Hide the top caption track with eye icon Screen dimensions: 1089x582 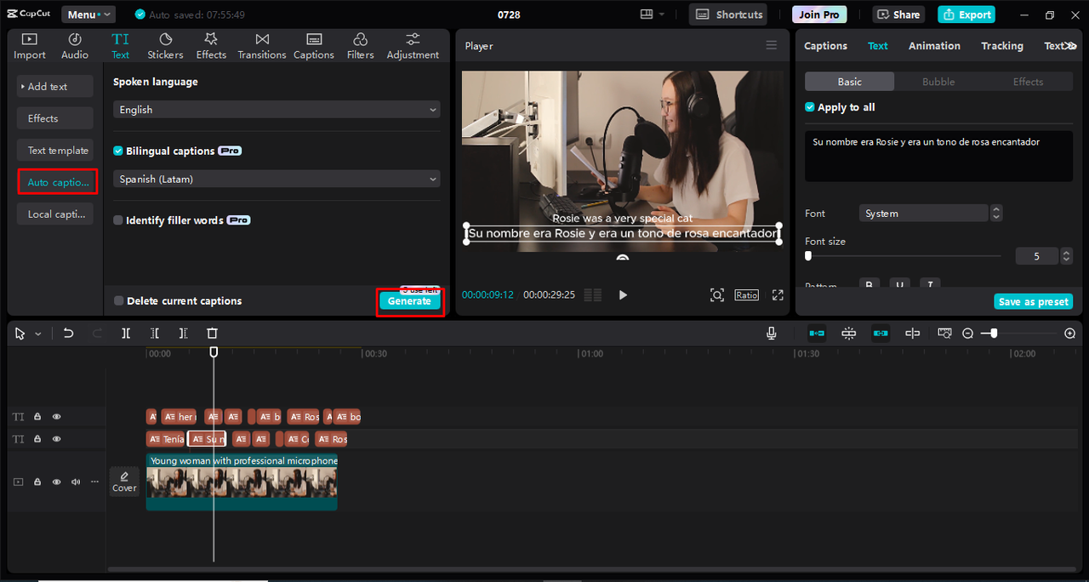point(57,417)
